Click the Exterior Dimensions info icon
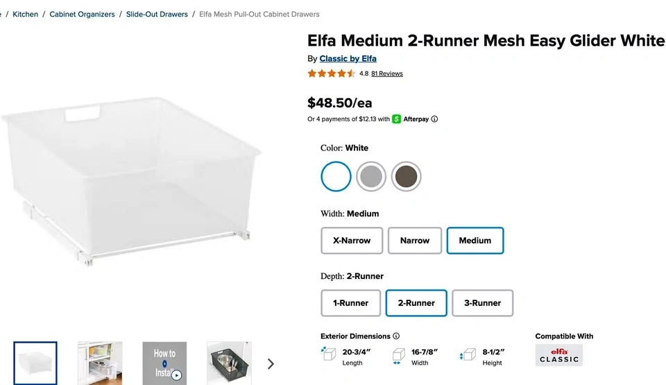 coord(396,336)
